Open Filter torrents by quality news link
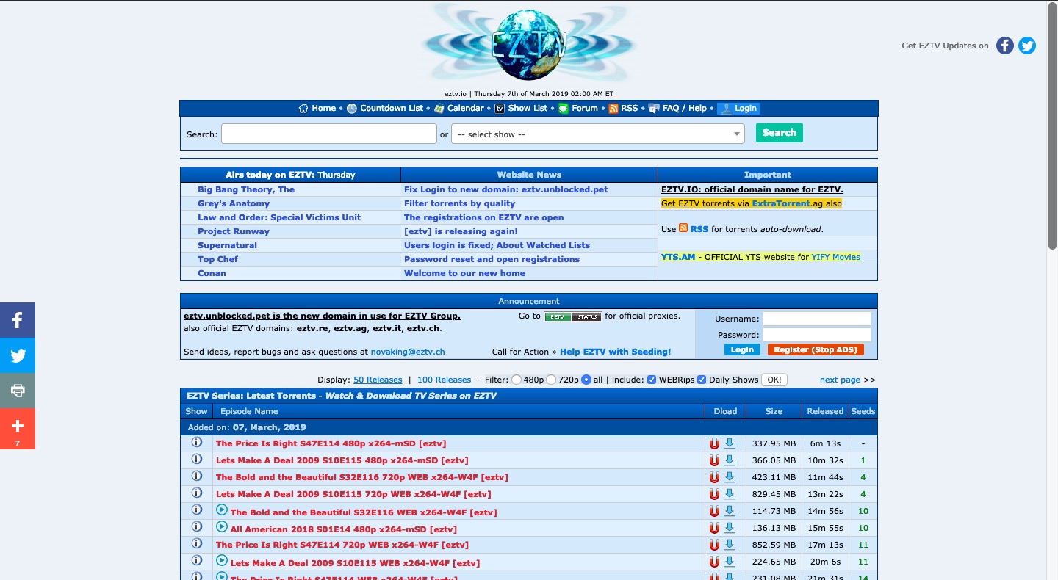The height and width of the screenshot is (580, 1058). (460, 203)
